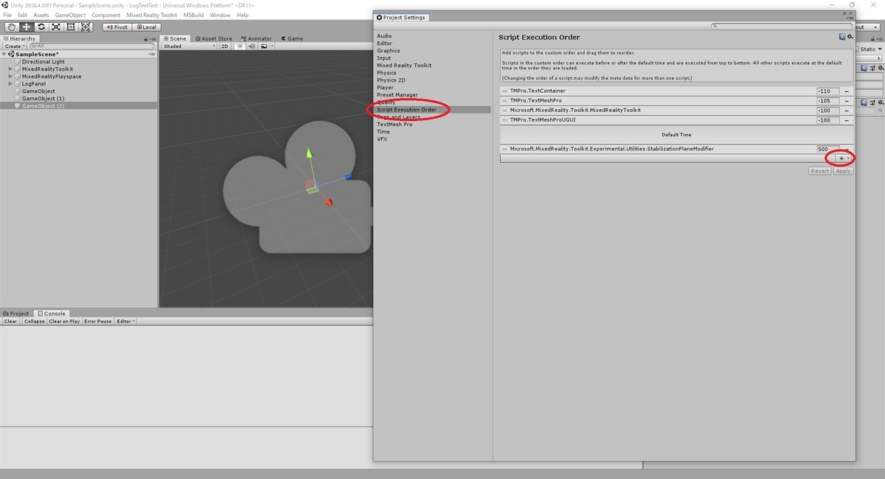Select the Scale tool
This screenshot has width=885, height=479.
click(x=56, y=27)
